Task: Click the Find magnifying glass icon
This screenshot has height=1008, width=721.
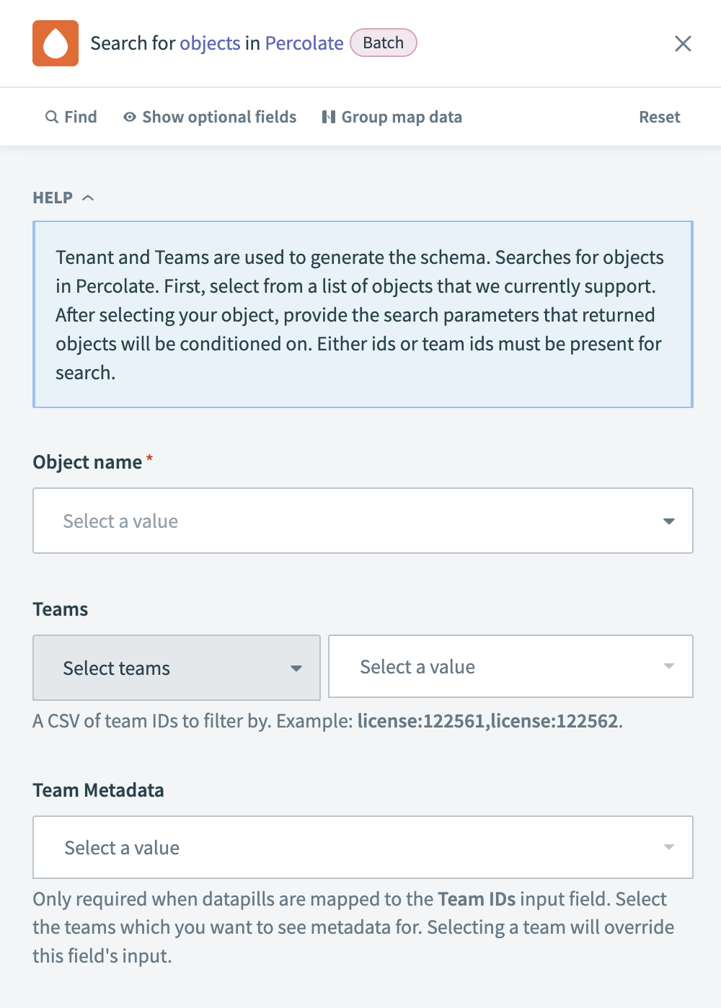Action: [x=51, y=116]
